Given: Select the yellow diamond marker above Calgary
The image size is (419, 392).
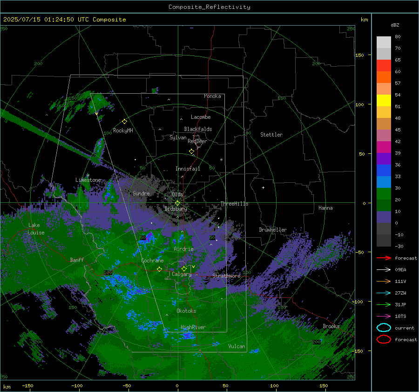Looking at the screenshot, I should (184, 268).
